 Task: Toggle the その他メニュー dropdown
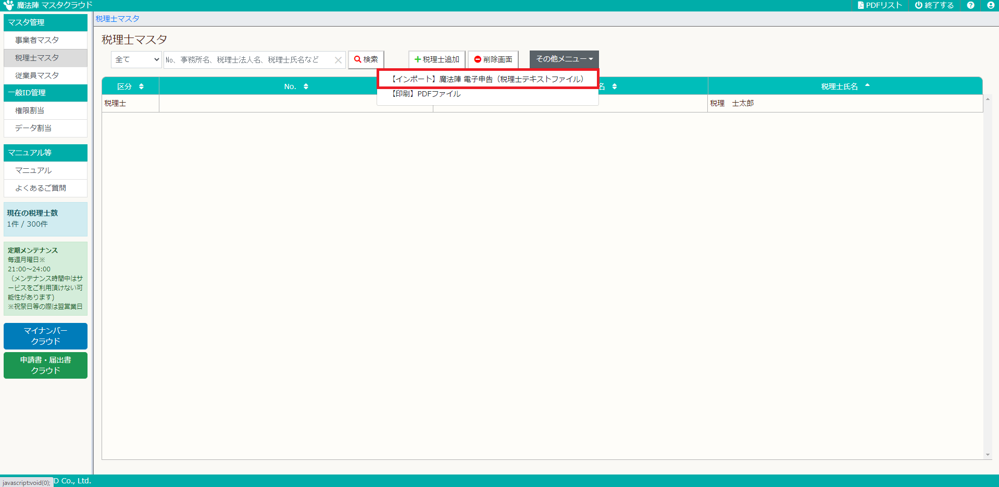coord(564,59)
